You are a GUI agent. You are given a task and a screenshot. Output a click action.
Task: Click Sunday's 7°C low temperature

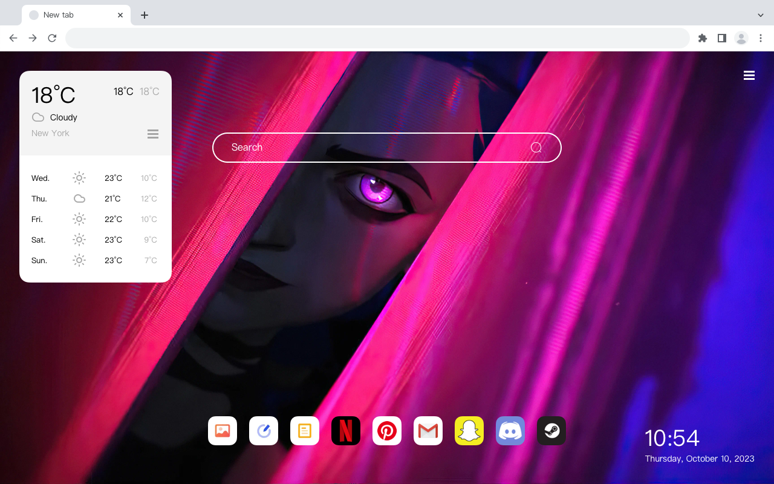coord(151,261)
